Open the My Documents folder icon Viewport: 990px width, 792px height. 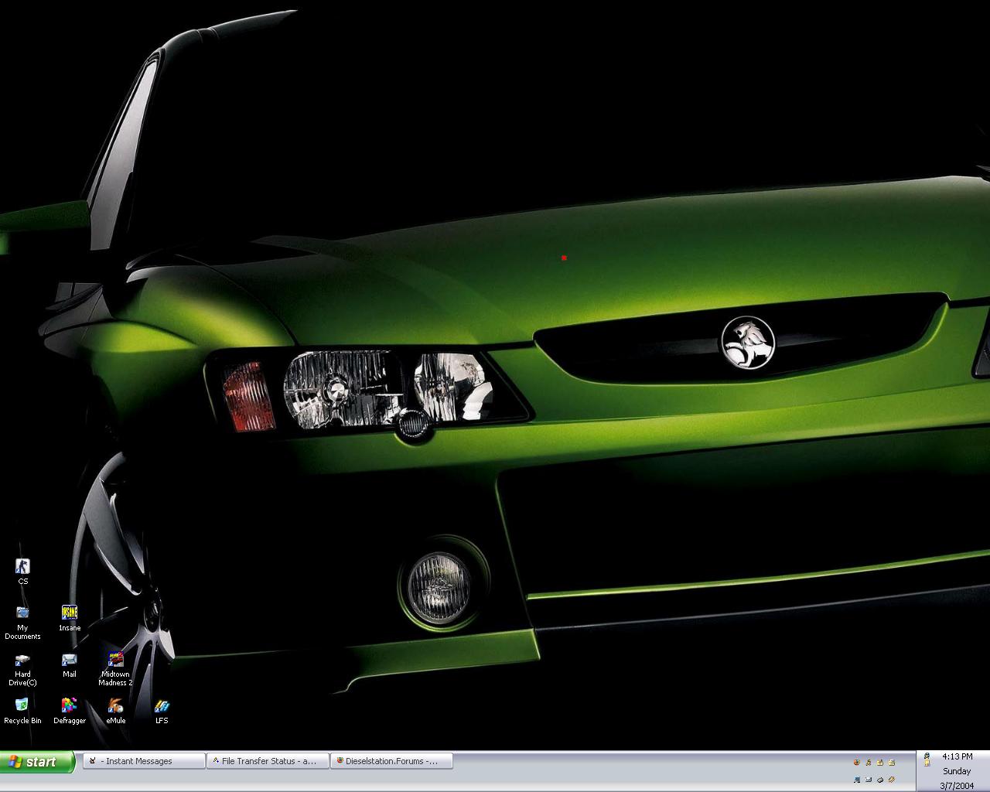tap(22, 613)
